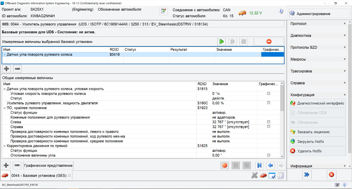
Task: Remove basic setting with upper minus button
Action: [x=17, y=69]
